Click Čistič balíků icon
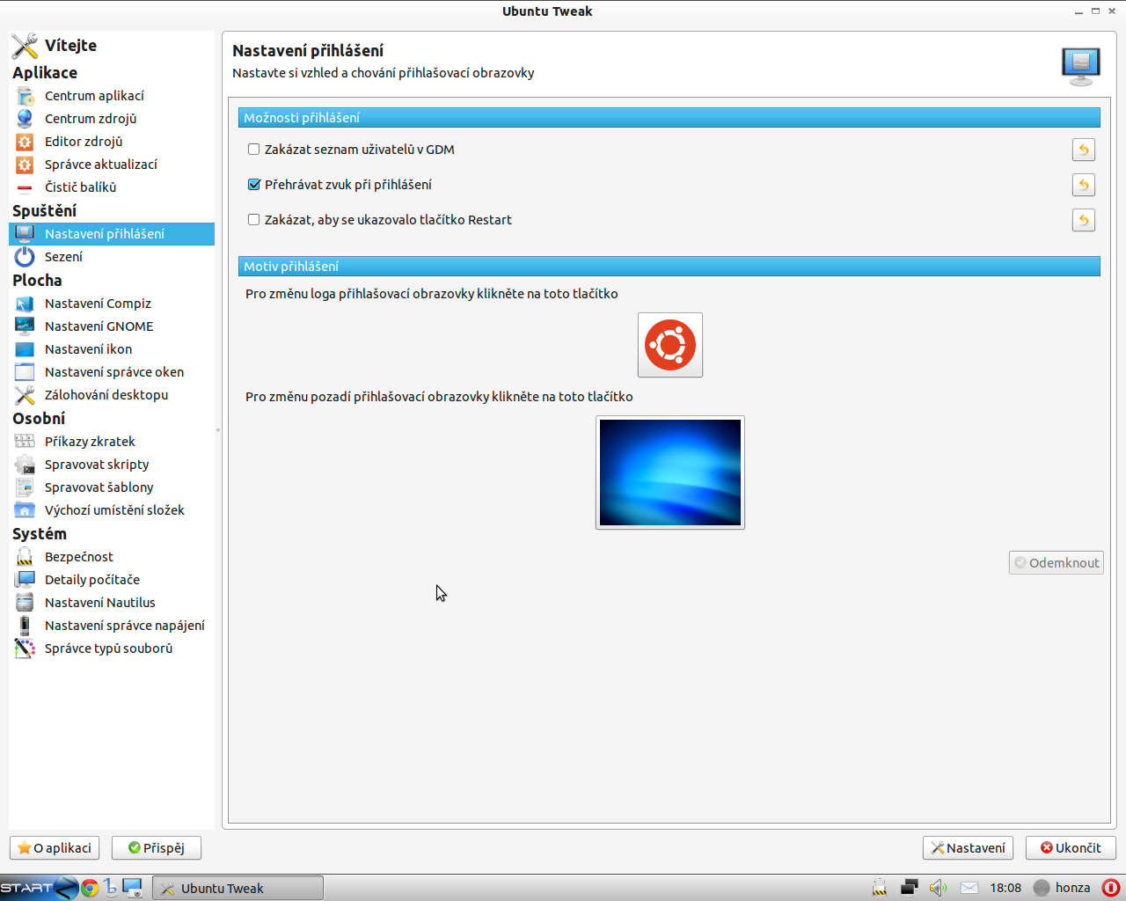This screenshot has height=901, width=1126. (x=25, y=187)
